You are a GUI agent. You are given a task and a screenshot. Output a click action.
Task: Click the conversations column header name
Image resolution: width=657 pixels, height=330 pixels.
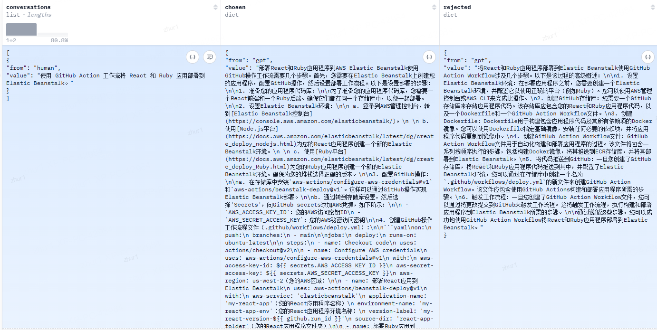(x=29, y=7)
